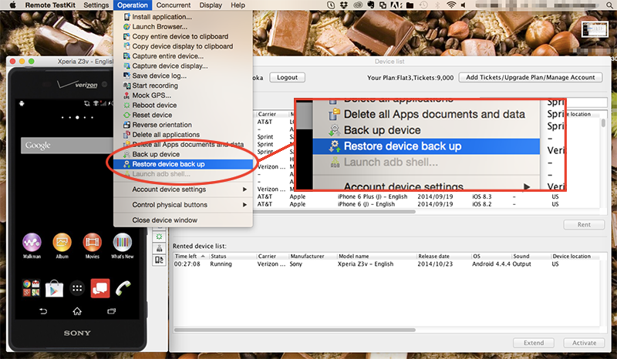Tap the phone dialer icon
Image resolution: width=617 pixels, height=359 pixels.
[x=123, y=289]
